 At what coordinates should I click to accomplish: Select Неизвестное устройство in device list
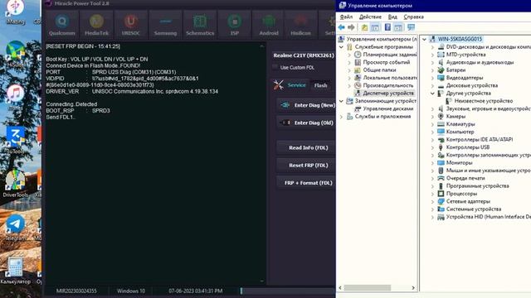click(x=483, y=101)
